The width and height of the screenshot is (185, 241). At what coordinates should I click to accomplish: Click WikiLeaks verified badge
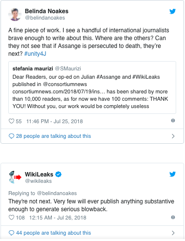pyautogui.click(x=58, y=174)
